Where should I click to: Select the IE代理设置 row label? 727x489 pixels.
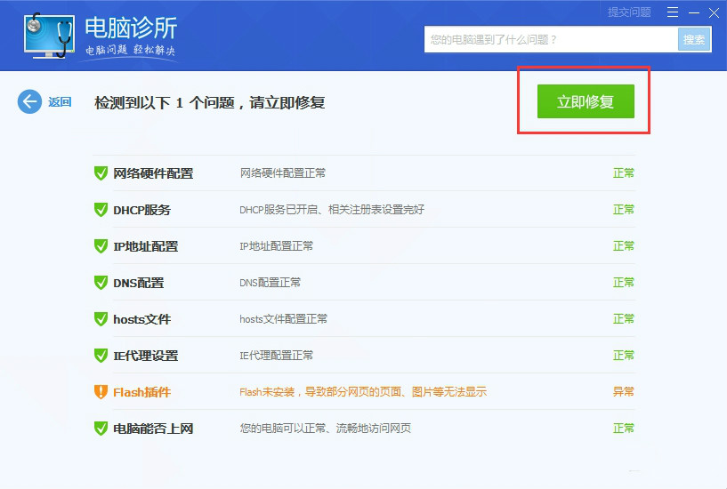(146, 356)
